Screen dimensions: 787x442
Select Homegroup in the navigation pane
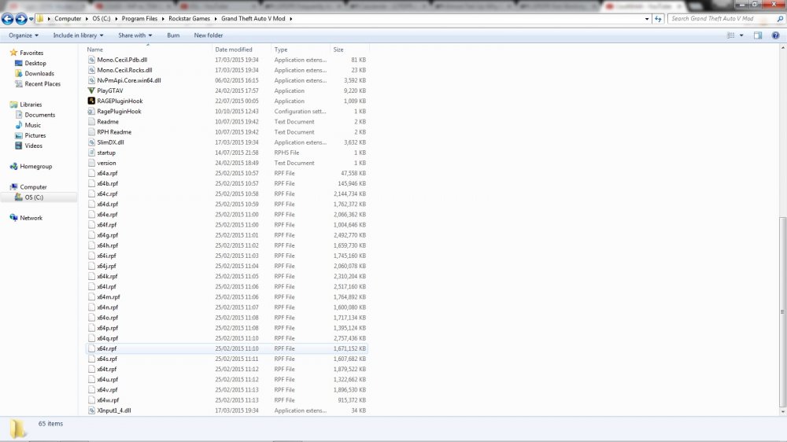pyautogui.click(x=35, y=166)
